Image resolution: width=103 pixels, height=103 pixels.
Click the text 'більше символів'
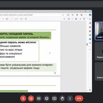tap(10, 46)
